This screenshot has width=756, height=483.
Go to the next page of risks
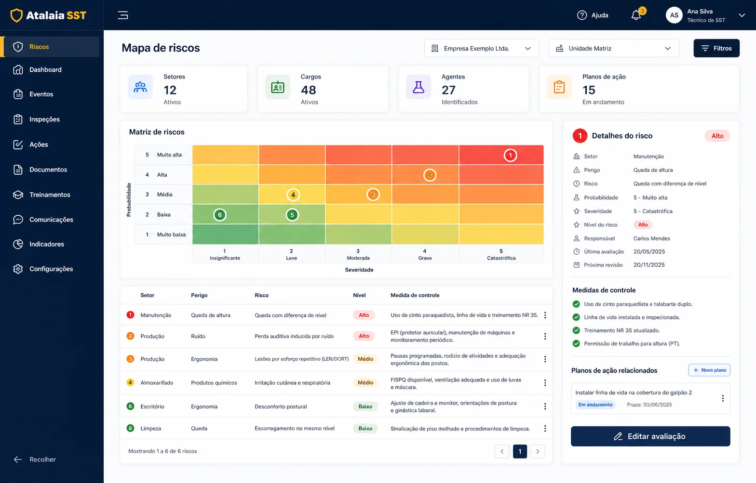point(538,451)
